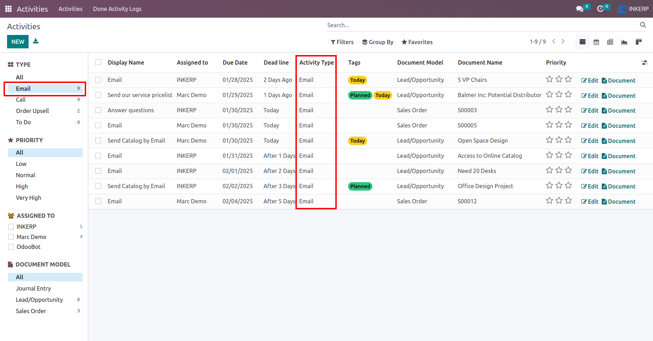Click the search magnifier icon
Viewport: 653px width, 341px height.
pos(643,25)
